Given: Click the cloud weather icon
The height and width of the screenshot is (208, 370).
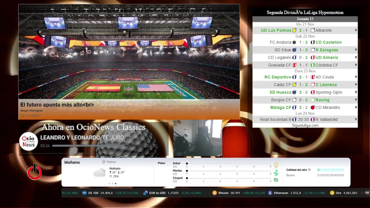Looking at the screenshot, I should click(x=99, y=172).
